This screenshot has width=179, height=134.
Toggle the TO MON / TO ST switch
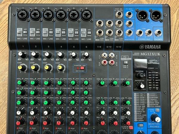click(x=131, y=127)
